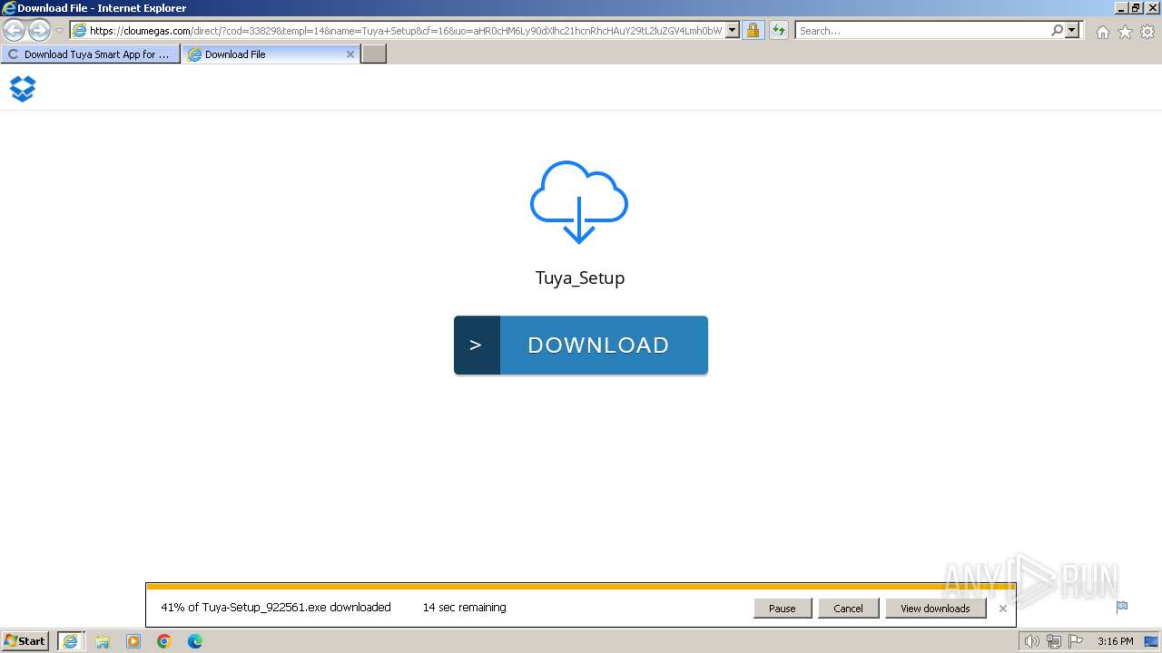Select the Download File tab
Screen dimensions: 1162x653
[x=263, y=54]
